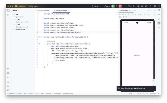Image resolution: width=167 pixels, height=103 pixels.
Task: Select the Running Devices sidebar icon
Action: (159, 23)
